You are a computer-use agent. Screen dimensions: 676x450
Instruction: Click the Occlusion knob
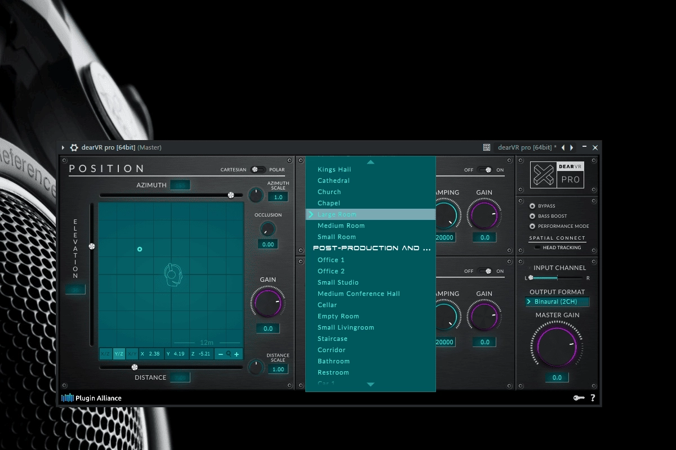268,229
